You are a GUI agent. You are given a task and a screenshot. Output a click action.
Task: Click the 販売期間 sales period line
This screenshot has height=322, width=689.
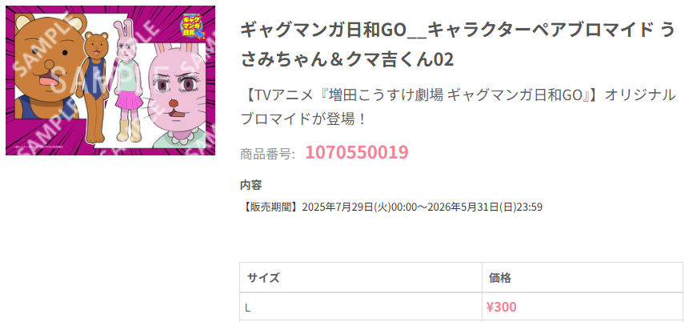point(391,207)
